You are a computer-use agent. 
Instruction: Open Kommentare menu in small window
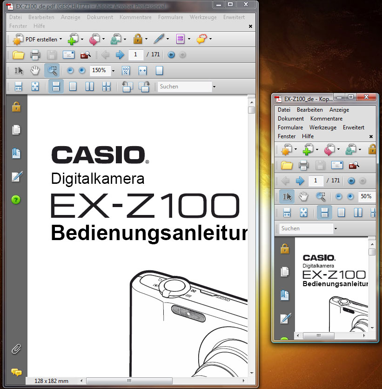326,119
